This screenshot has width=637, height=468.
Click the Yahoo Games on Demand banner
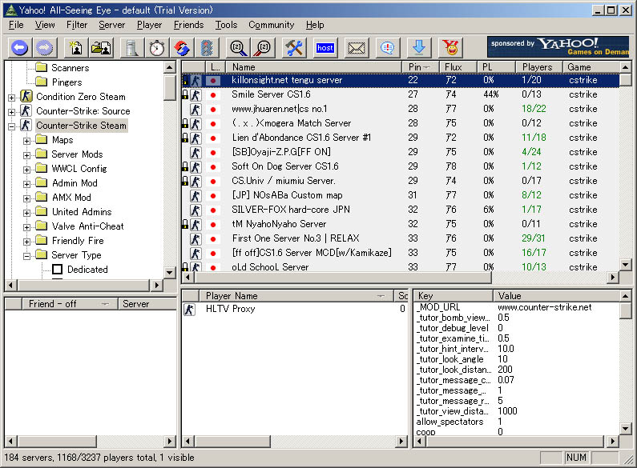558,46
